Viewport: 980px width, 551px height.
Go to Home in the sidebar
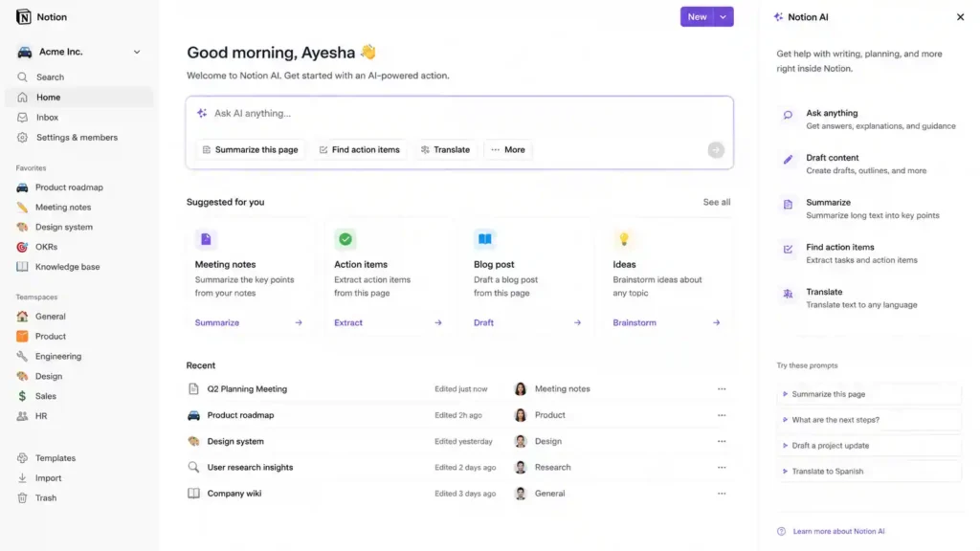click(78, 97)
